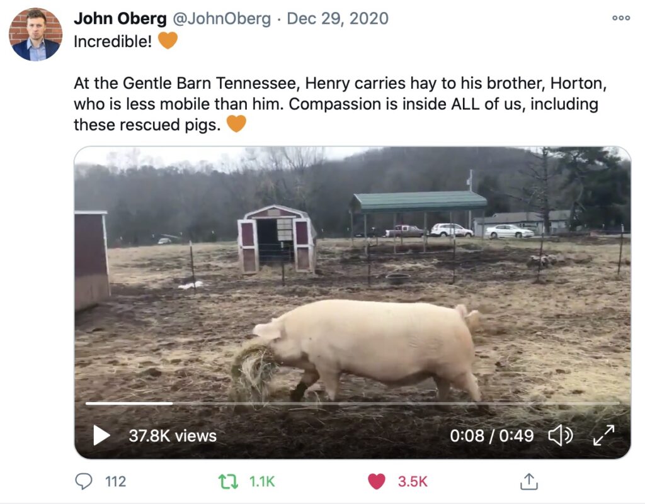Open the three-dot more options menu
Screen dimensions: 645x504
[x=620, y=18]
